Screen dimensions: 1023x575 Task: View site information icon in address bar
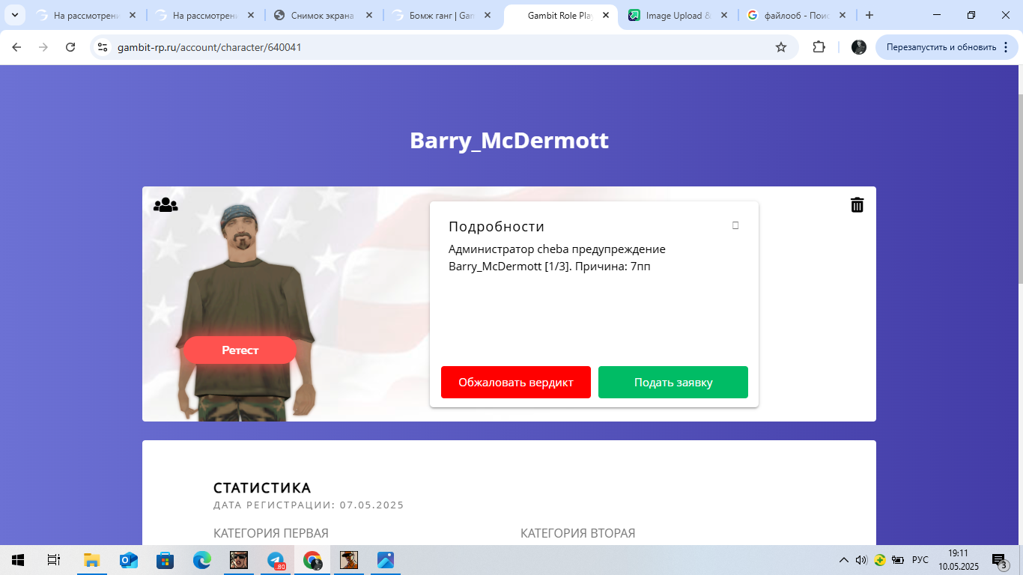click(103, 47)
